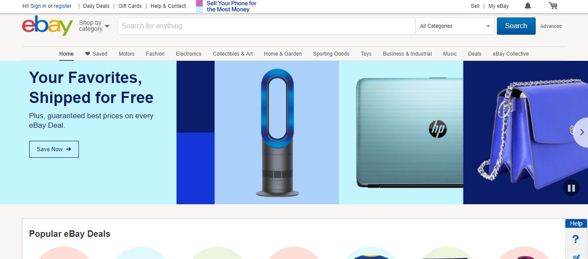588x259 pixels.
Task: Open Home & Garden category
Action: [x=283, y=54]
